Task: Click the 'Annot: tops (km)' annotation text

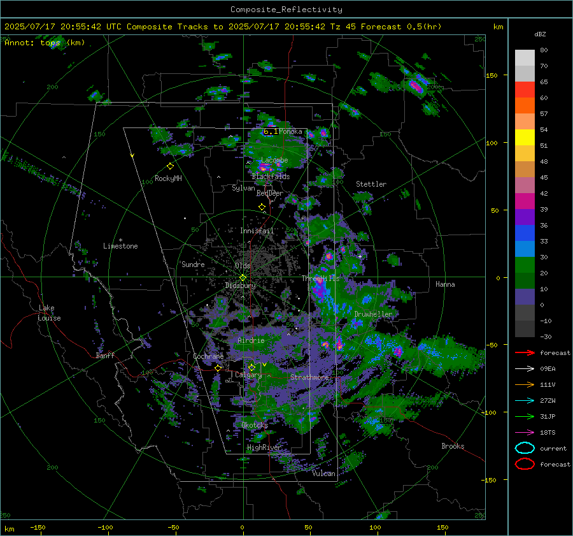Action: (x=45, y=43)
